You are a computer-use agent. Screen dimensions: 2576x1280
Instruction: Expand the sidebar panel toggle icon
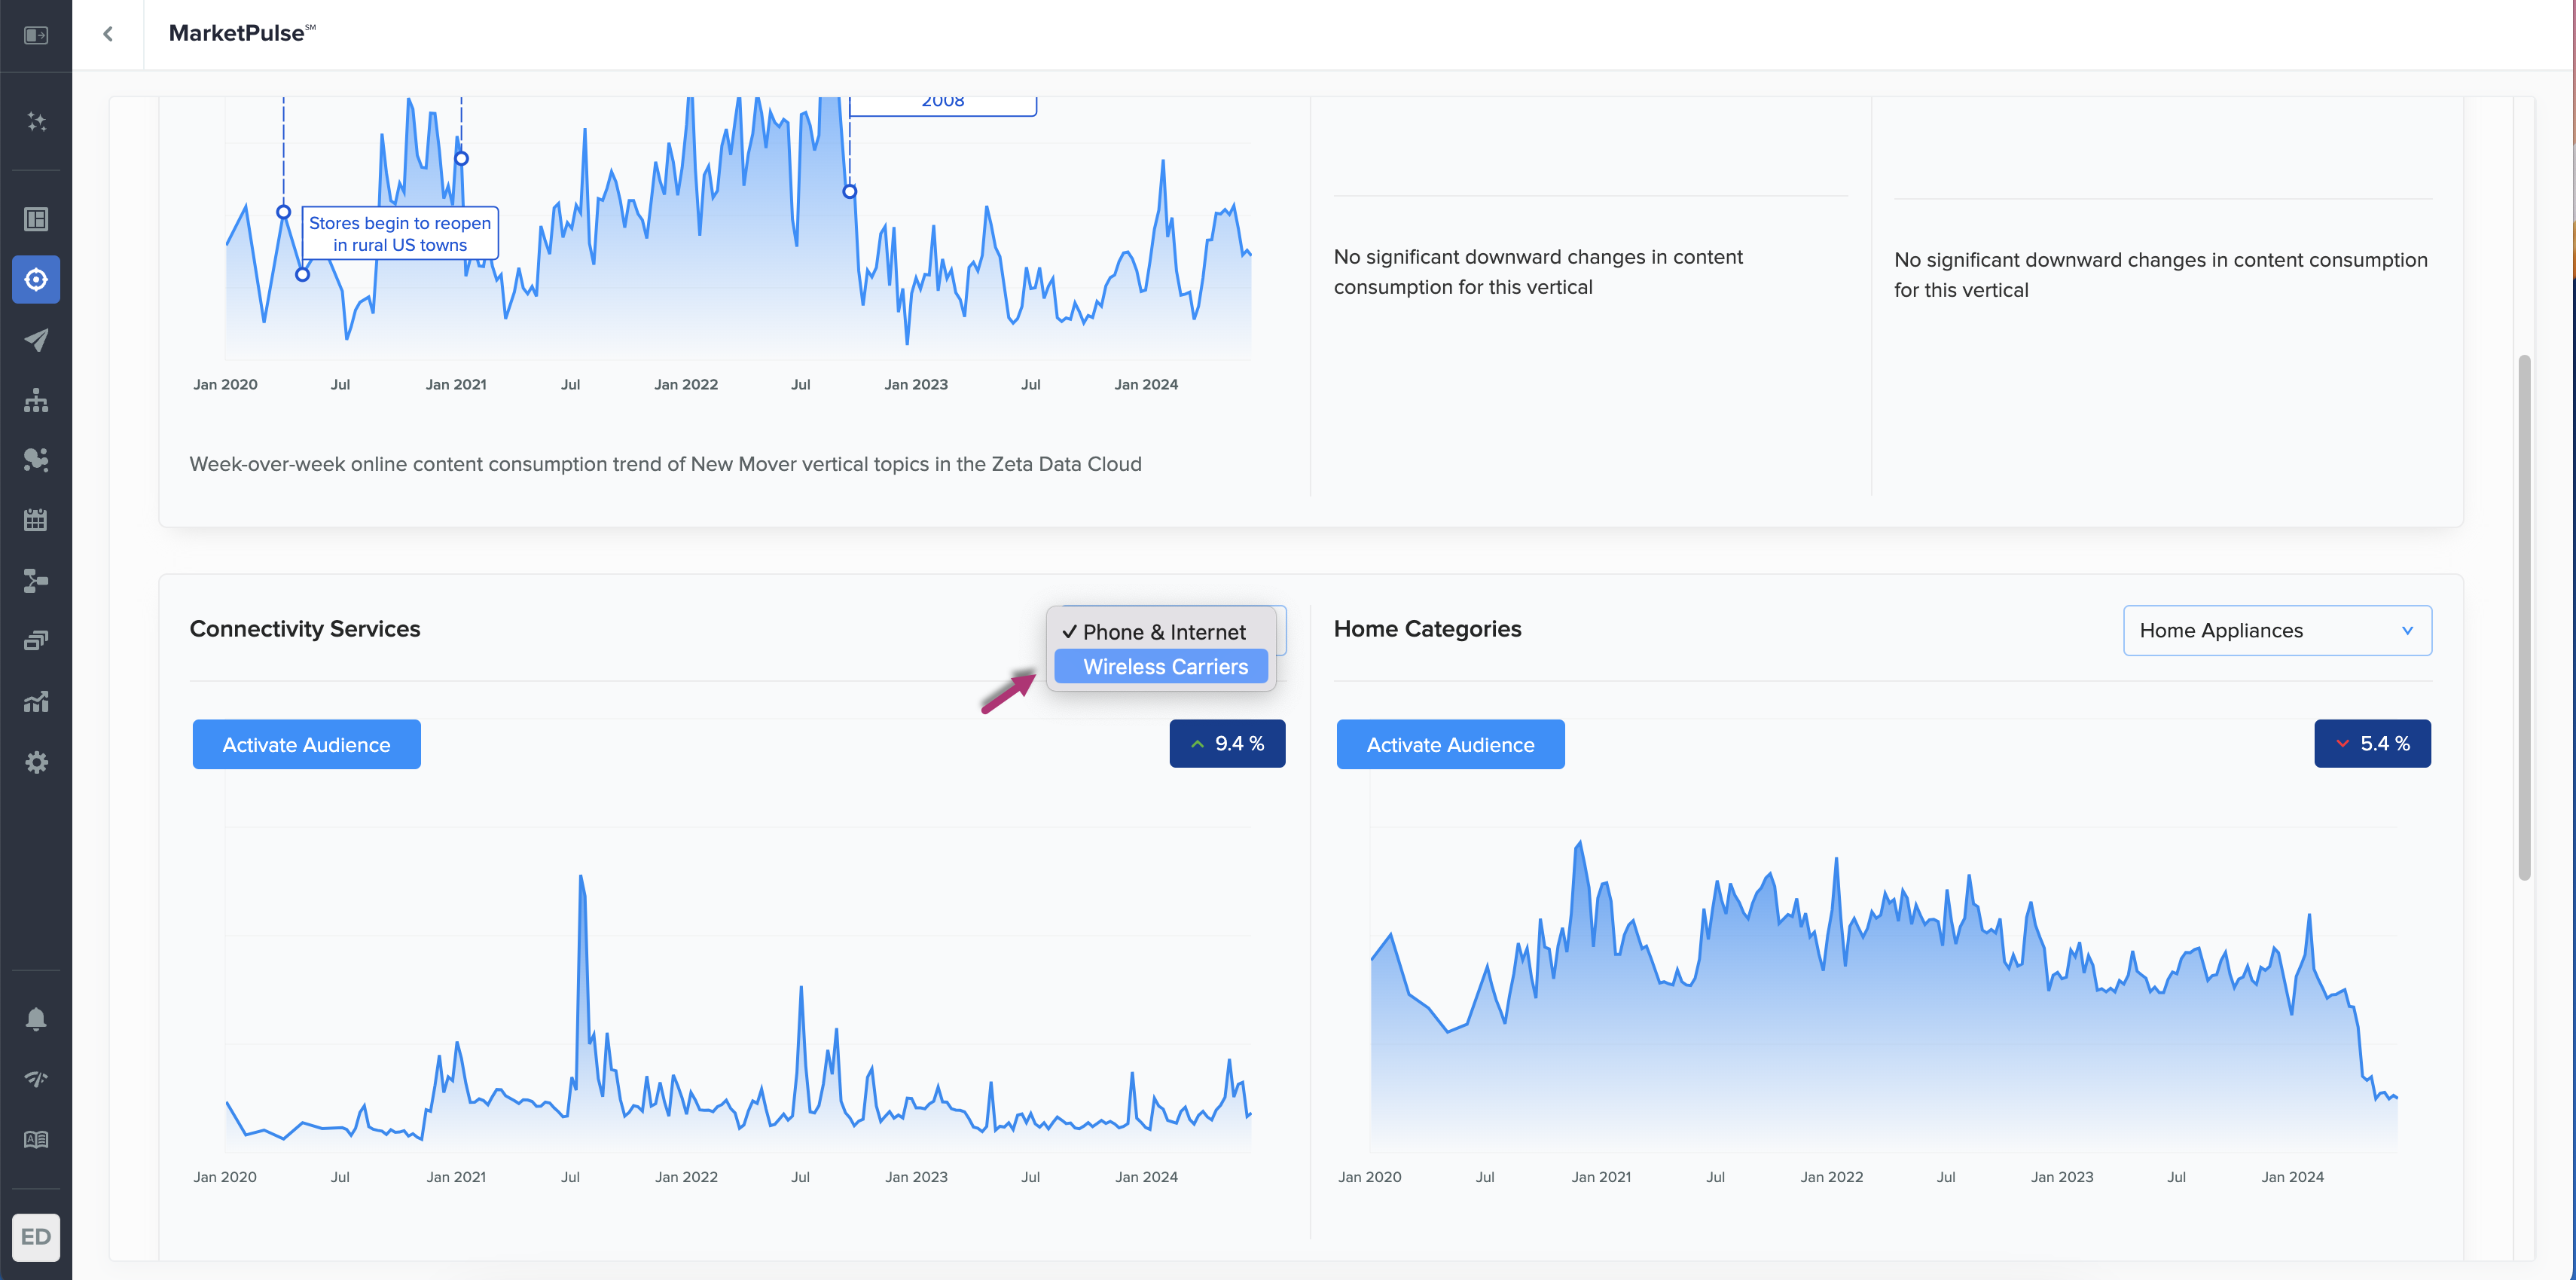click(36, 35)
